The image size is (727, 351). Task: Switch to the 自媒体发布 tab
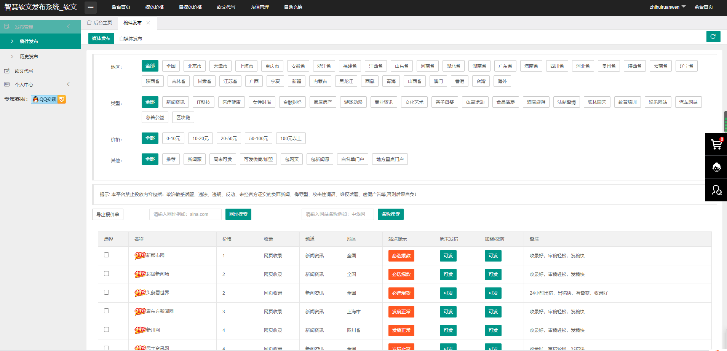coord(131,38)
